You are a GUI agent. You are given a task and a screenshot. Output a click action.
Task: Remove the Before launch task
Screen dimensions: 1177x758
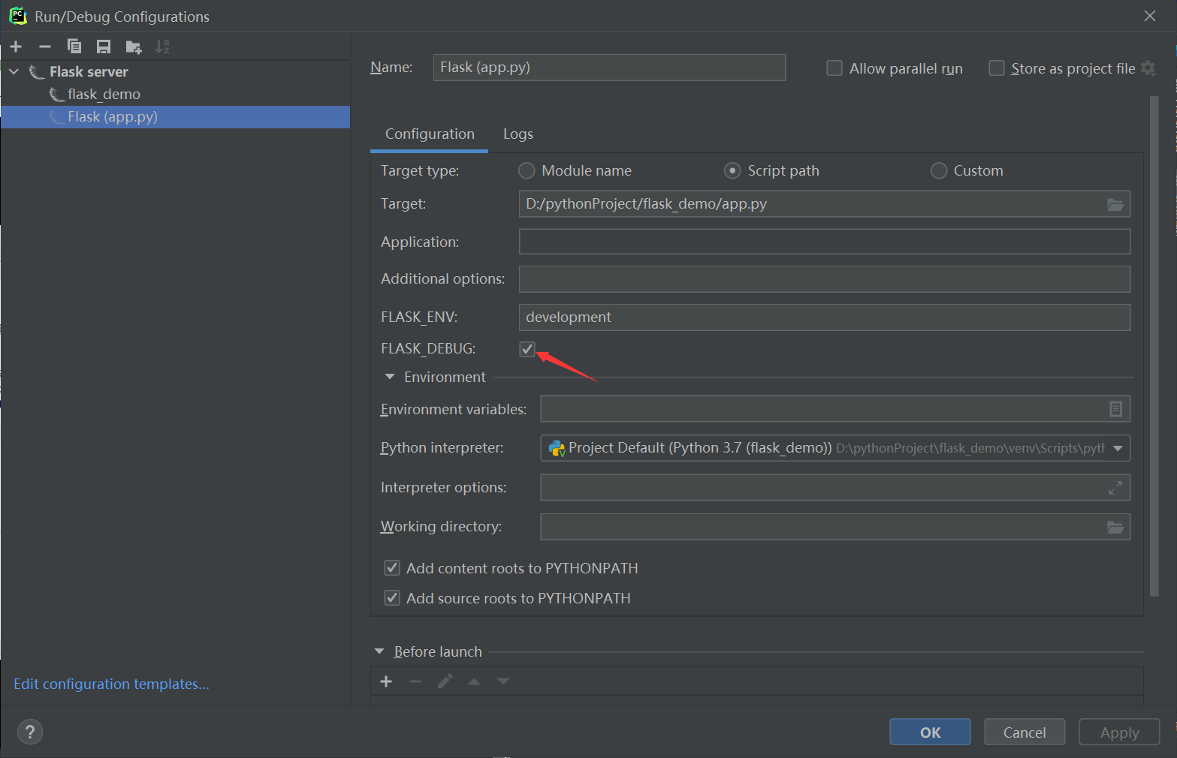click(415, 681)
